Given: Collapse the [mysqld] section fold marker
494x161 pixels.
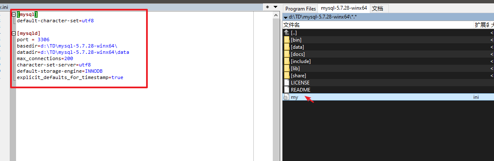Looking at the screenshot, I should tap(14, 34).
